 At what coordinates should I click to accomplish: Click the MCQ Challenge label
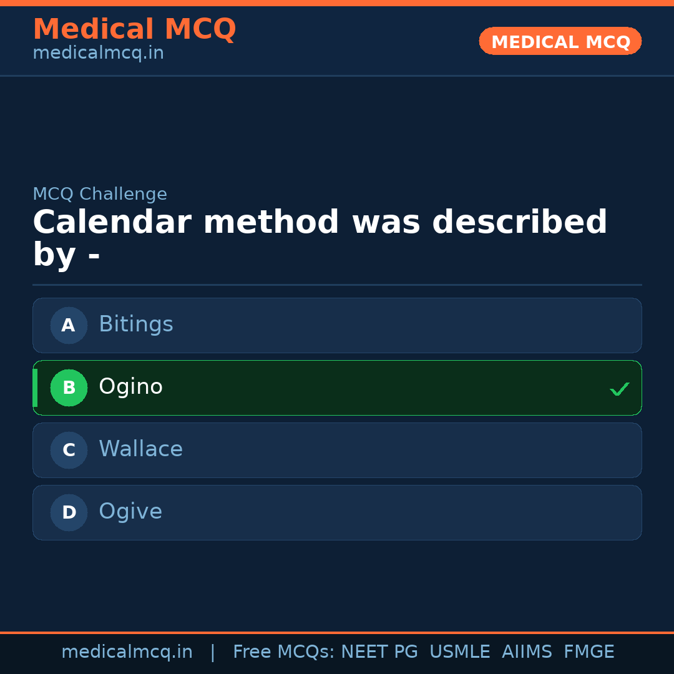99,194
